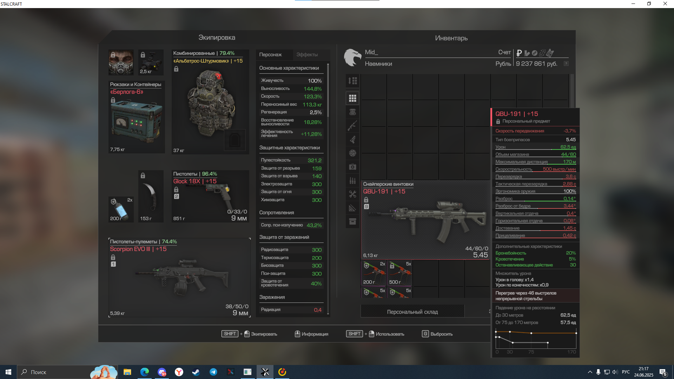
Task: Click the balance 9 237 861 руб.
Action: [x=536, y=64]
